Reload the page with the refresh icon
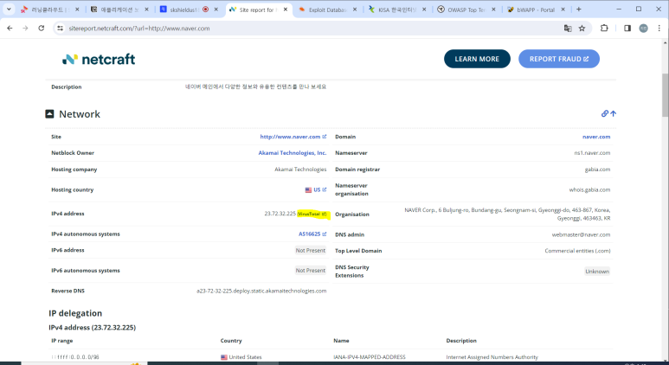 pos(42,29)
